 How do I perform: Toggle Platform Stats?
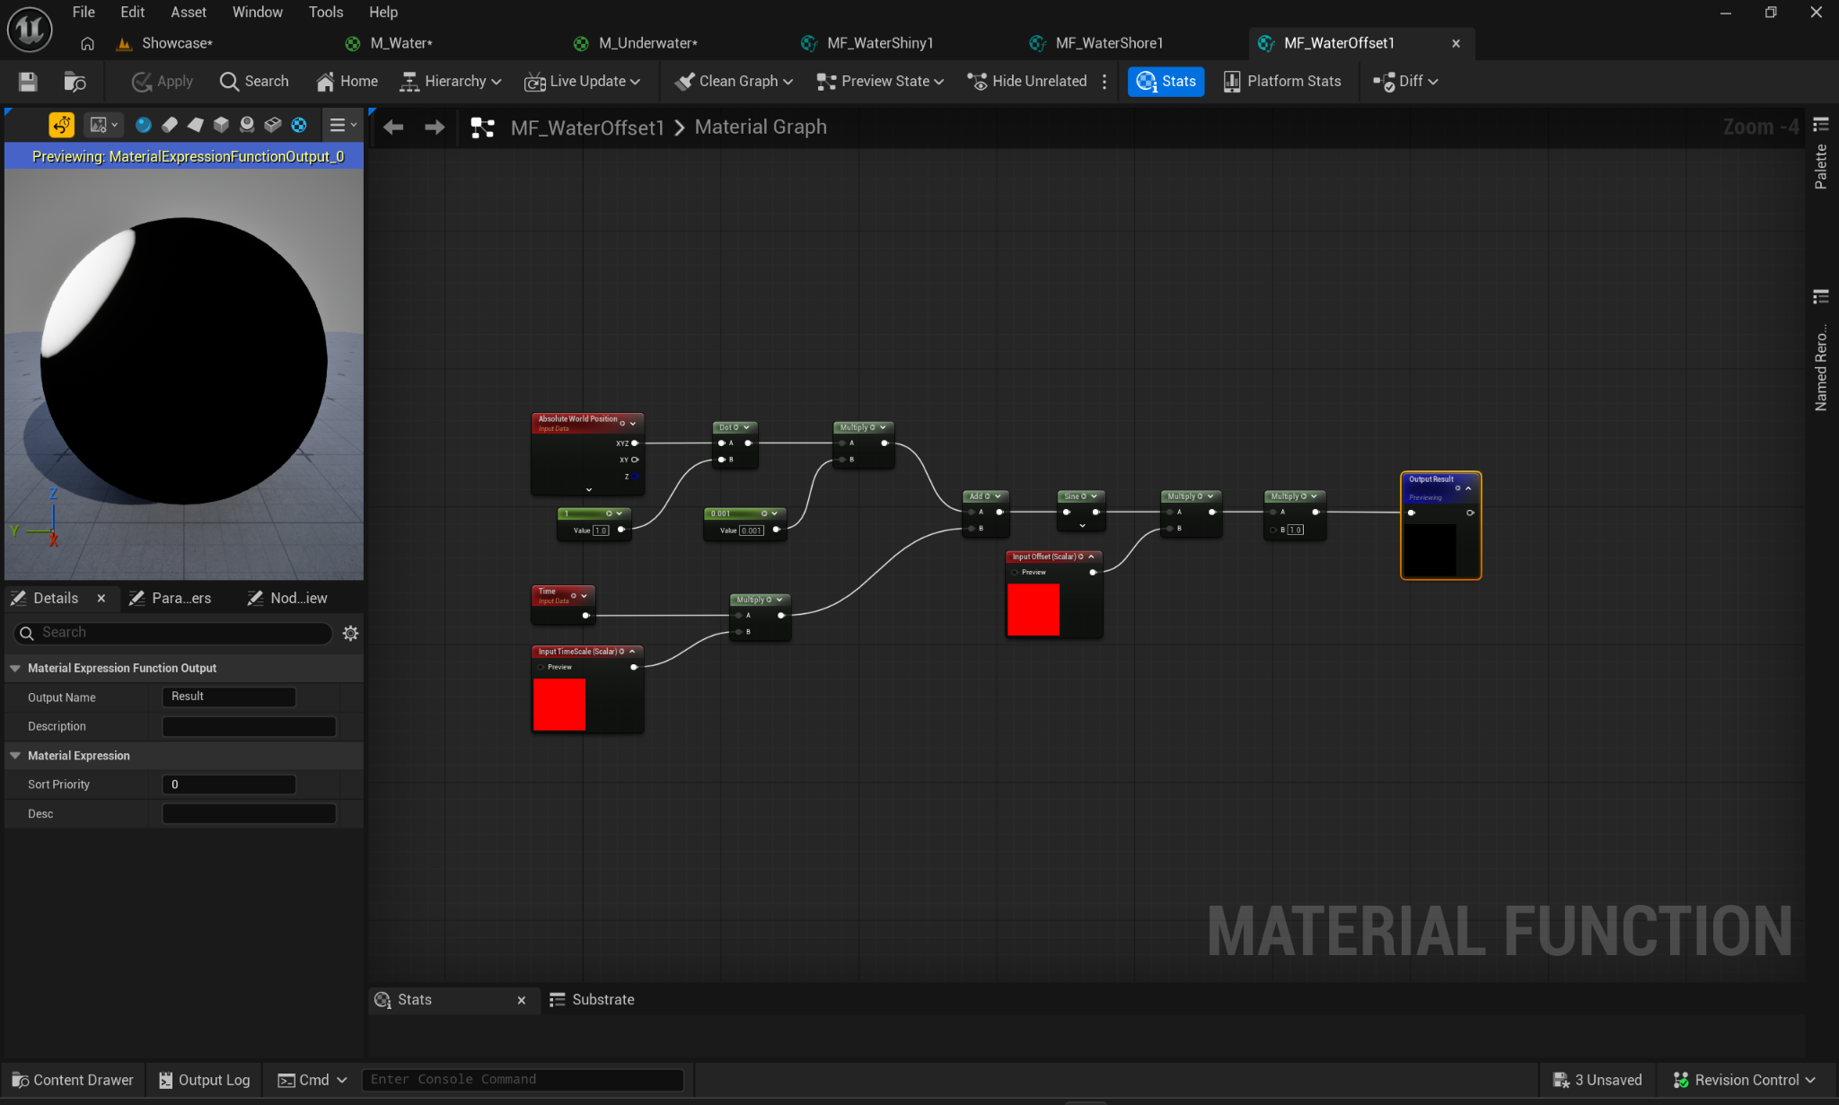coord(1281,82)
